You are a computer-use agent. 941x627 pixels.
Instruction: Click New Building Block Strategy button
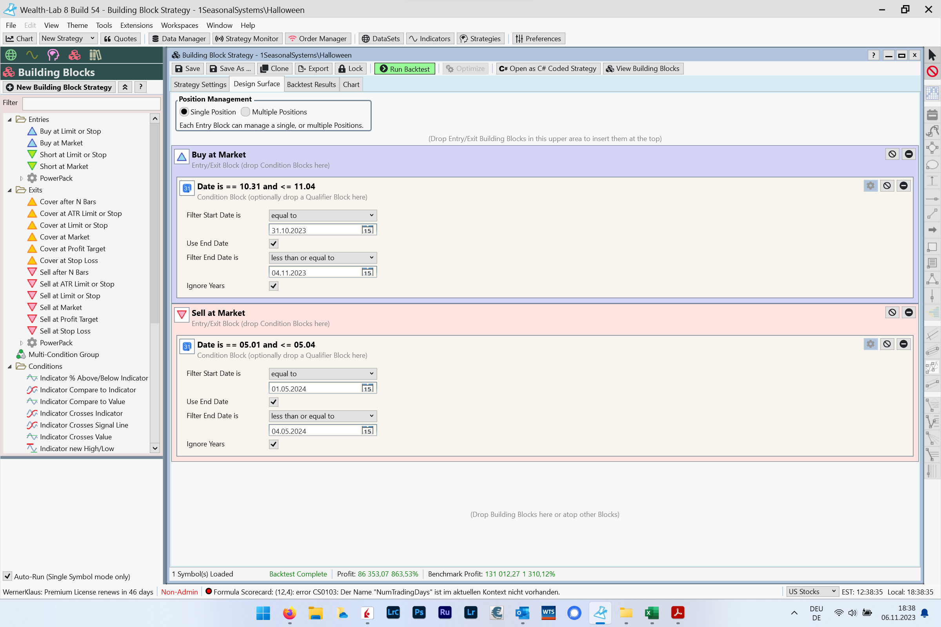59,87
